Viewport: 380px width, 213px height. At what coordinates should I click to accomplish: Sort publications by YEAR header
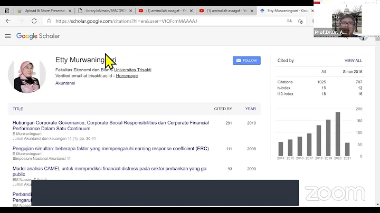(x=250, y=109)
